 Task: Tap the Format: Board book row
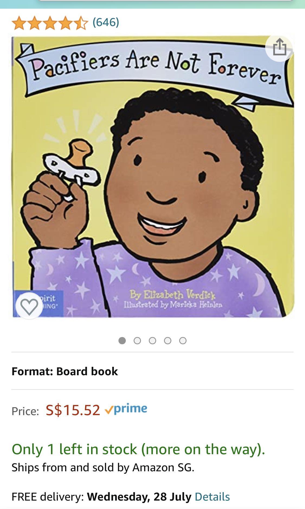click(x=152, y=371)
